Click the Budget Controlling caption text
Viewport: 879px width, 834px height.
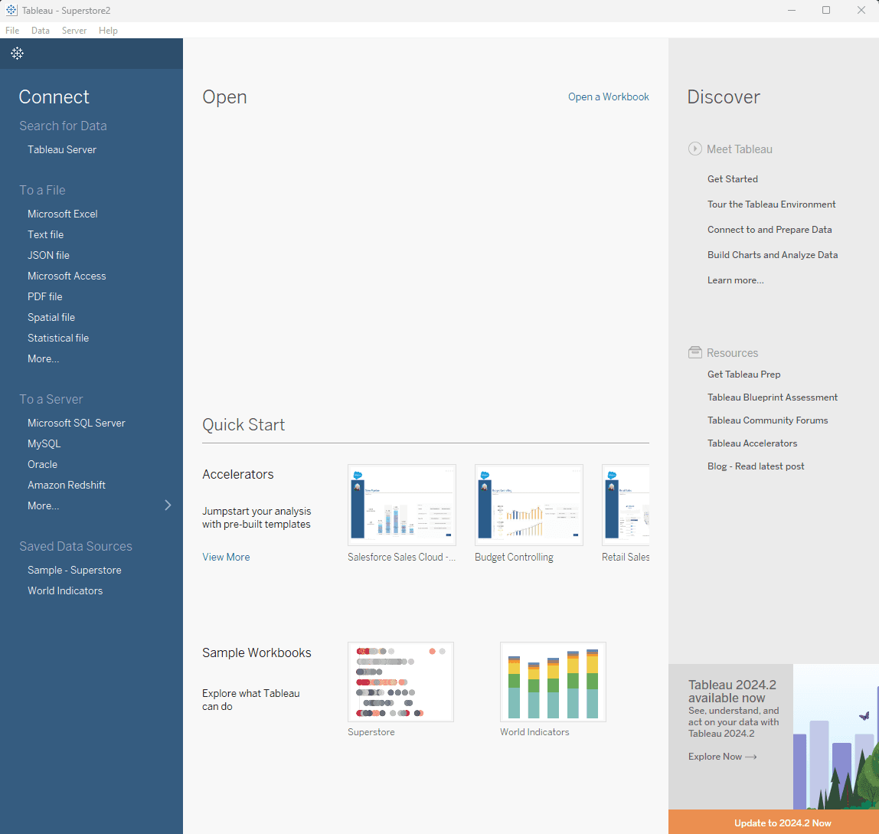[x=514, y=557]
